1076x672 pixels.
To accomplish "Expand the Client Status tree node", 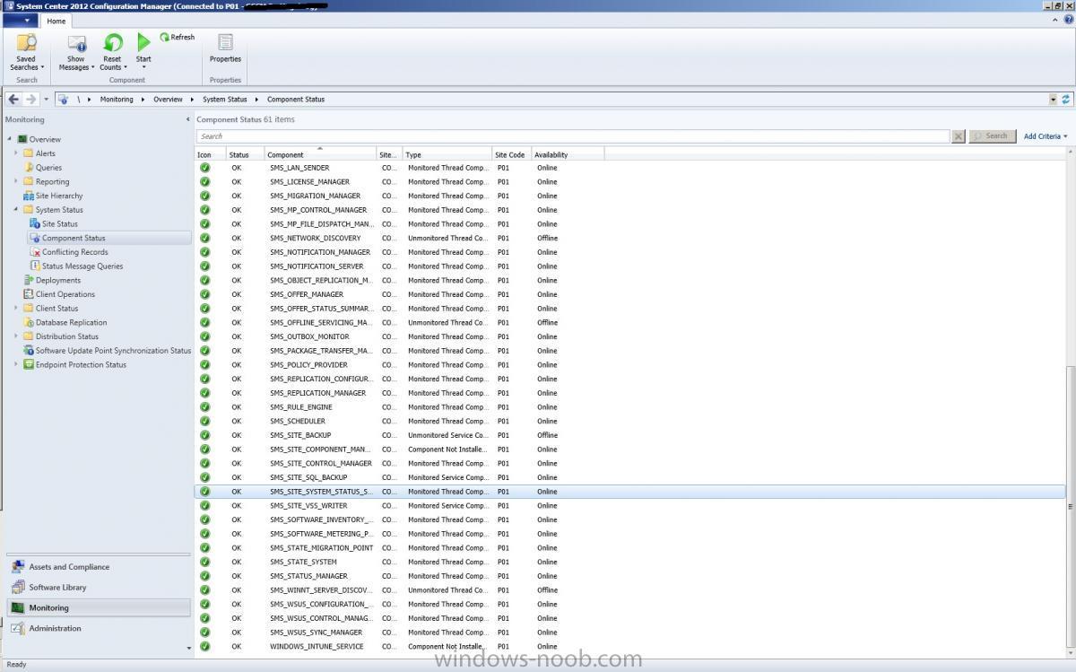I will click(x=16, y=308).
